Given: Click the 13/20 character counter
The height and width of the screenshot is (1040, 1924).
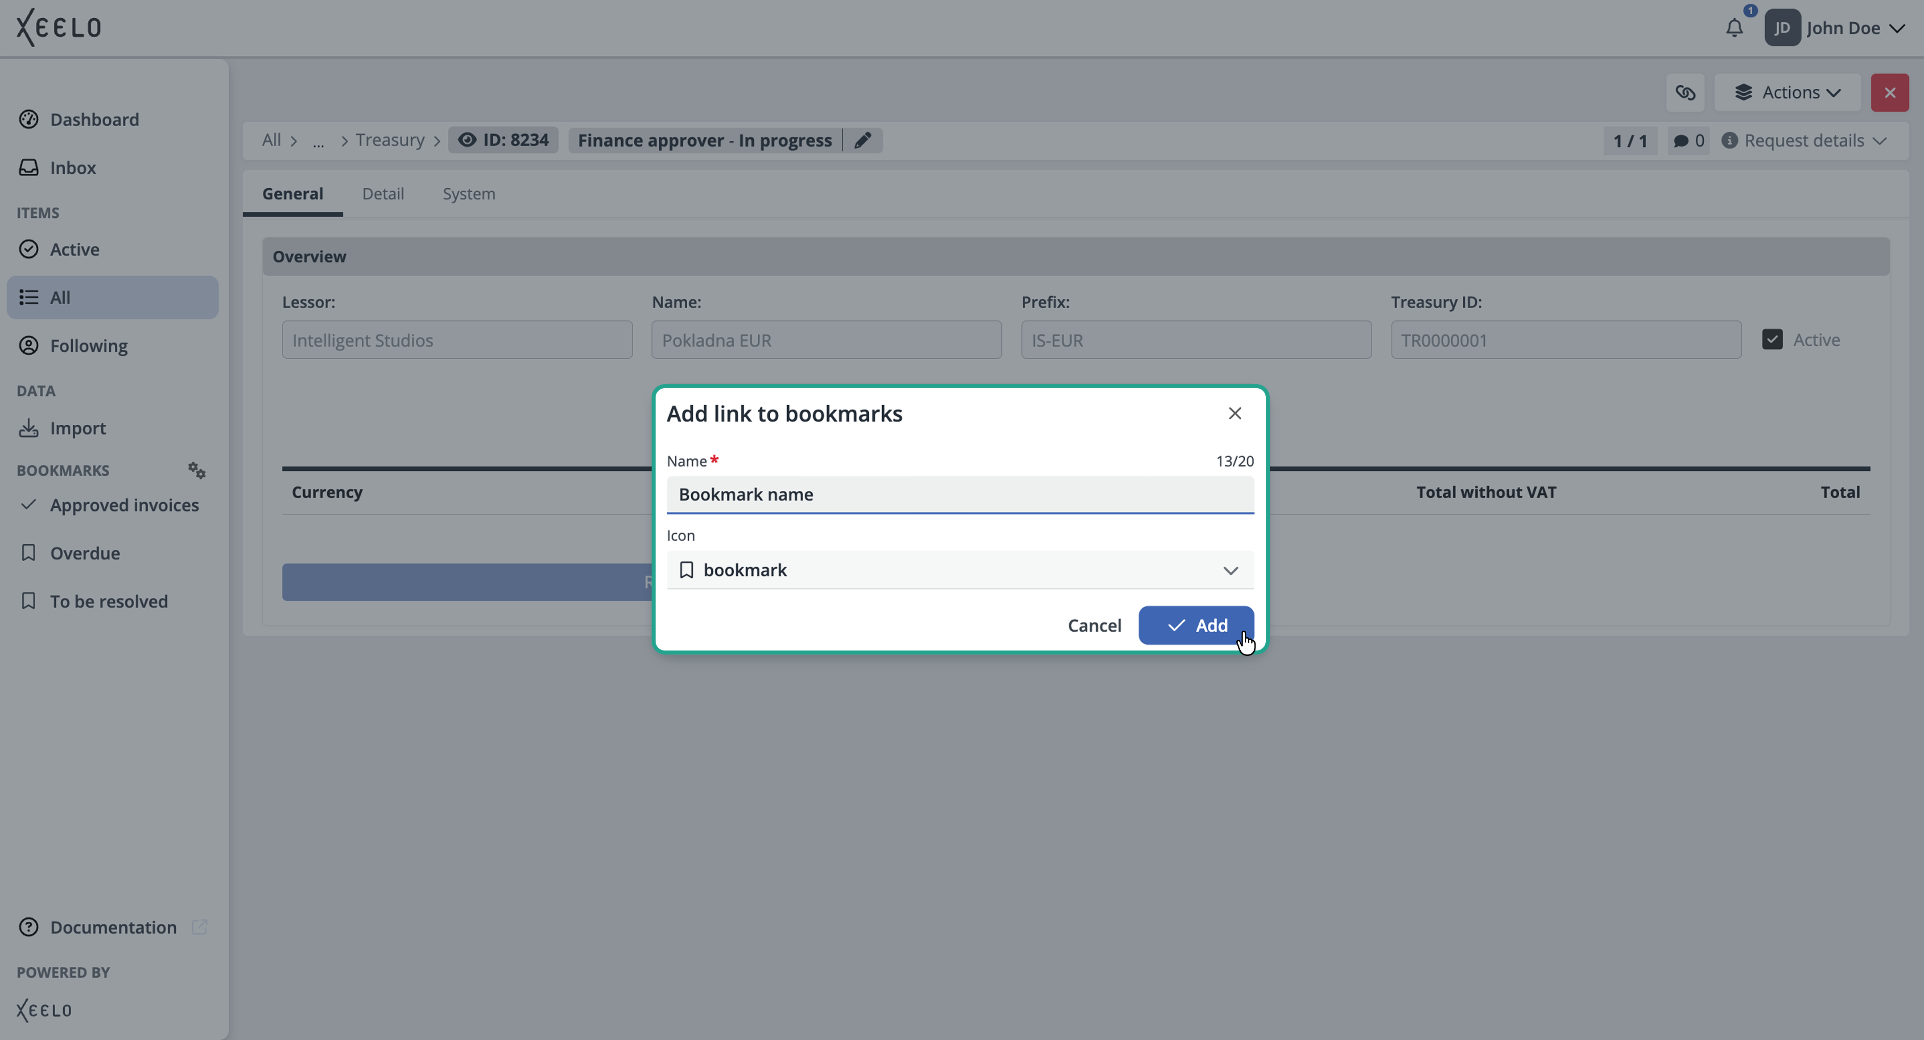Looking at the screenshot, I should pos(1234,461).
